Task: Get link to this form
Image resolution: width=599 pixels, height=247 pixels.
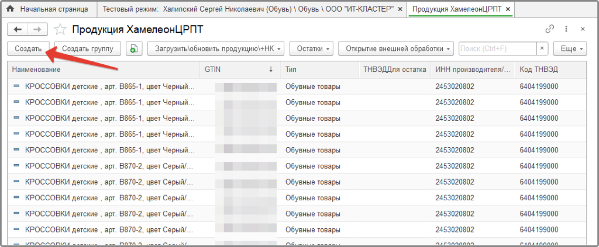Action: pyautogui.click(x=550, y=29)
